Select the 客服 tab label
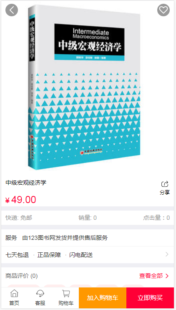176x310 pixels. click(x=40, y=303)
